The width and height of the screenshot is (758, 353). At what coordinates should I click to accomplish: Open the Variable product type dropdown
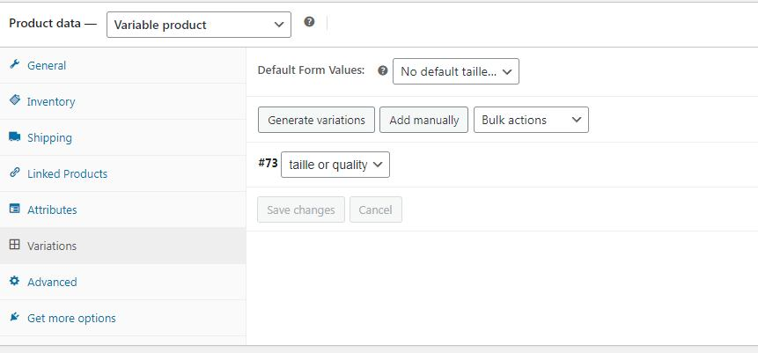point(198,25)
